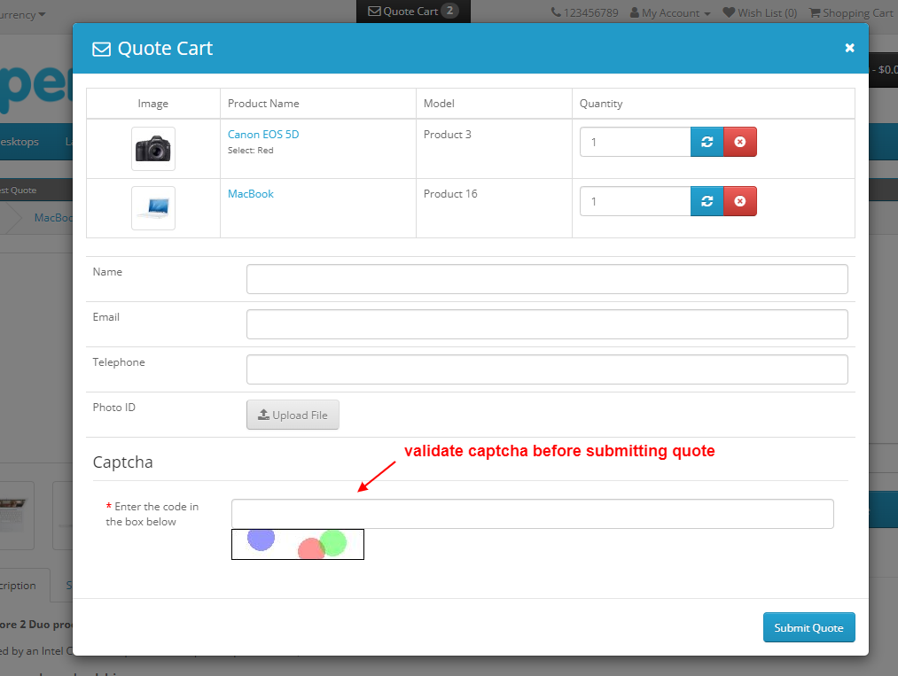Click into the Email input field
The height and width of the screenshot is (676, 898).
(547, 324)
